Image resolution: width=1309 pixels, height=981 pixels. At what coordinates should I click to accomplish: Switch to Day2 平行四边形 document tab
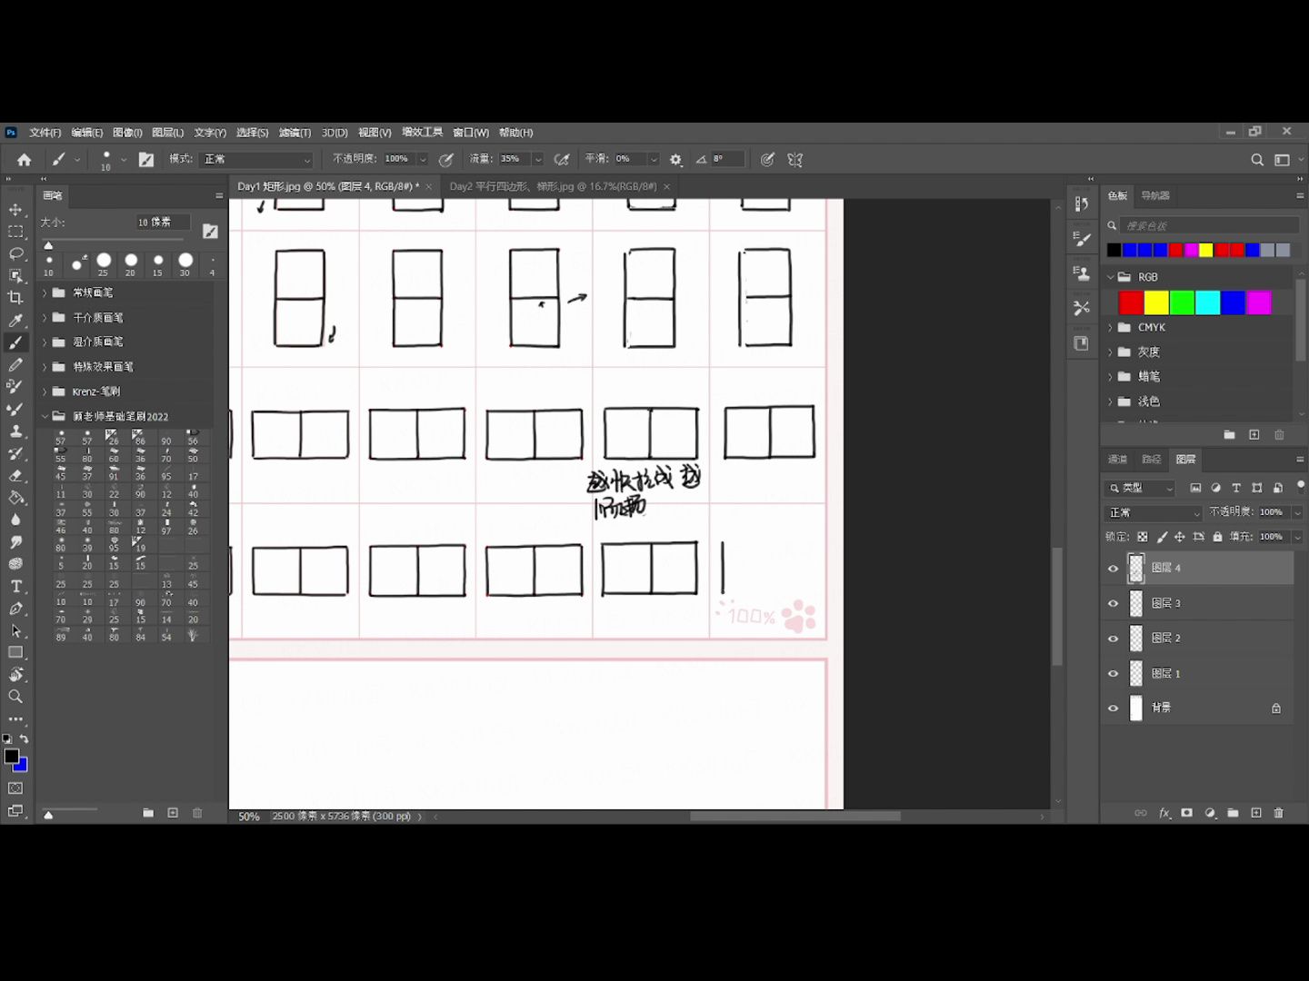[x=553, y=186]
